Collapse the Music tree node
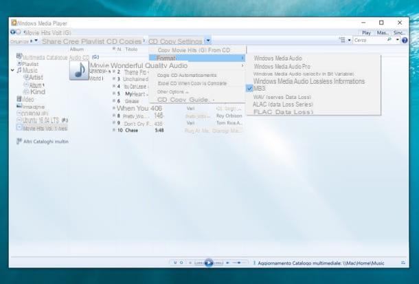 pyautogui.click(x=12, y=70)
